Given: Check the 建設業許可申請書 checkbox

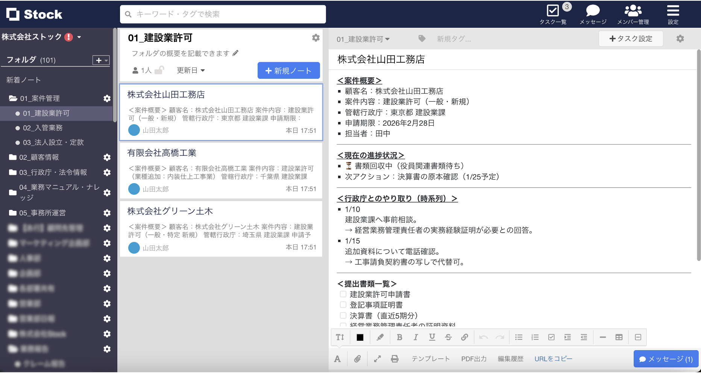Looking at the screenshot, I should tap(343, 294).
